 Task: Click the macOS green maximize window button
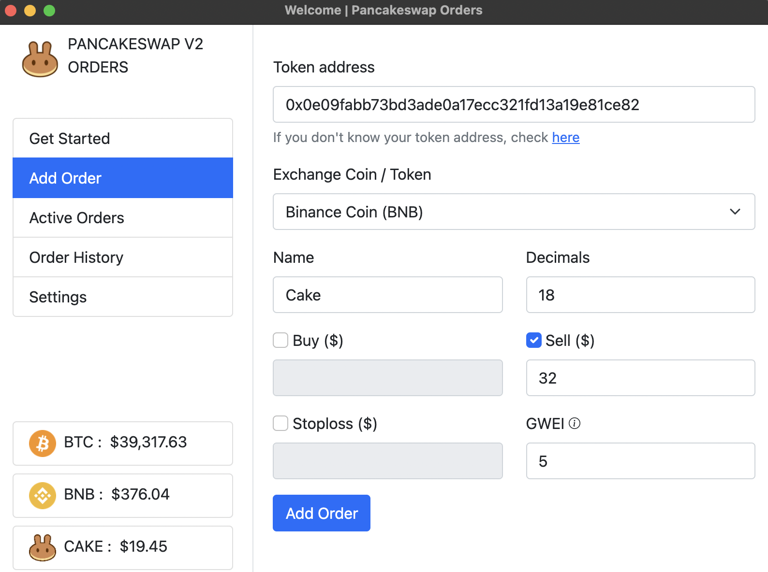[x=49, y=11]
